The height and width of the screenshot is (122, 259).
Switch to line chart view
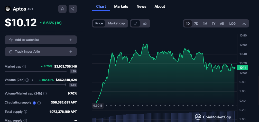click(x=135, y=23)
